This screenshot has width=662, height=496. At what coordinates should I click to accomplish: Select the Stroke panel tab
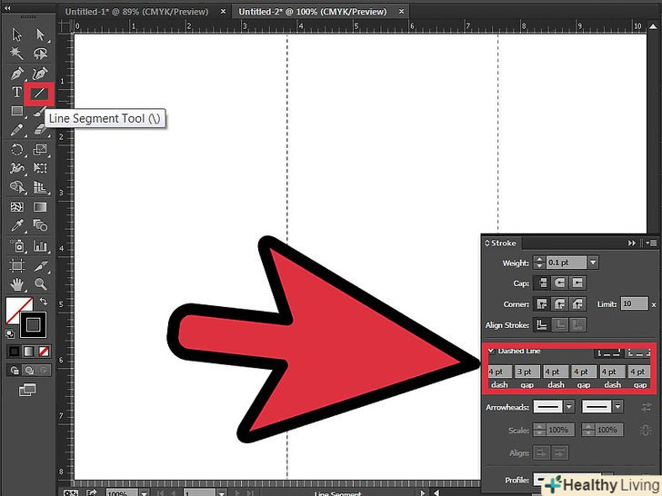503,243
